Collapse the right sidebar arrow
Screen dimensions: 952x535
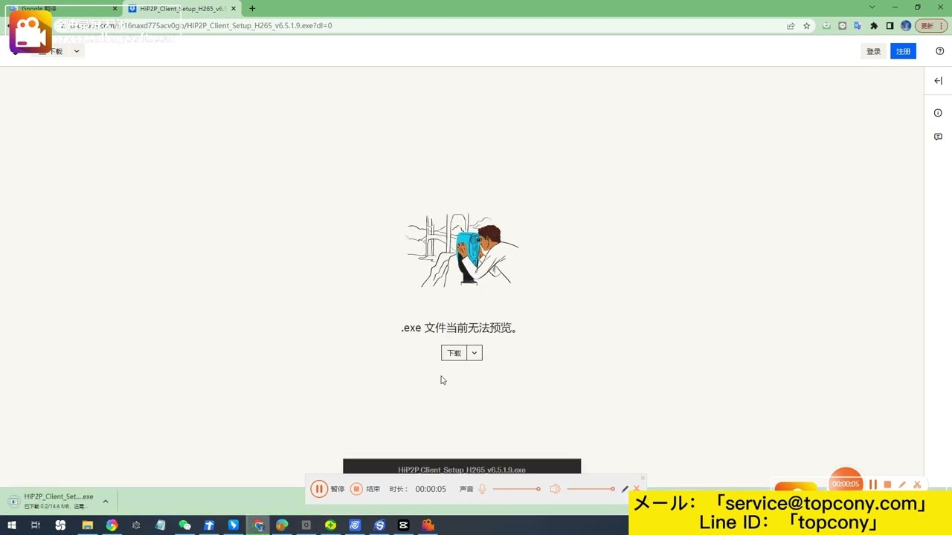tap(938, 80)
